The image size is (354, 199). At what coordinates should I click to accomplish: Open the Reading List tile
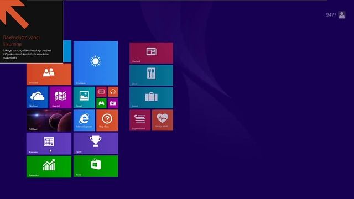pos(140,120)
